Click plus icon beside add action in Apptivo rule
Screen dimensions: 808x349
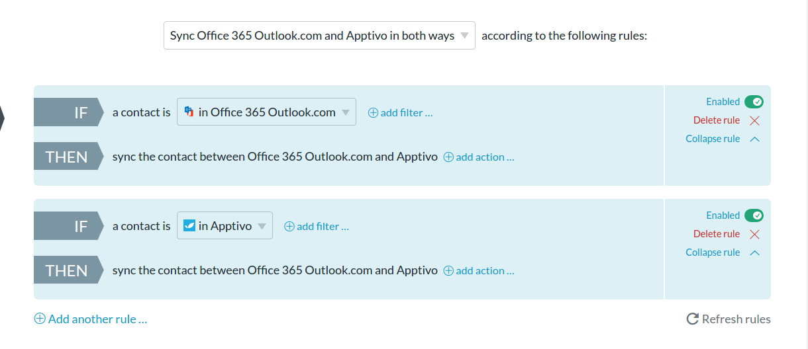(x=448, y=271)
